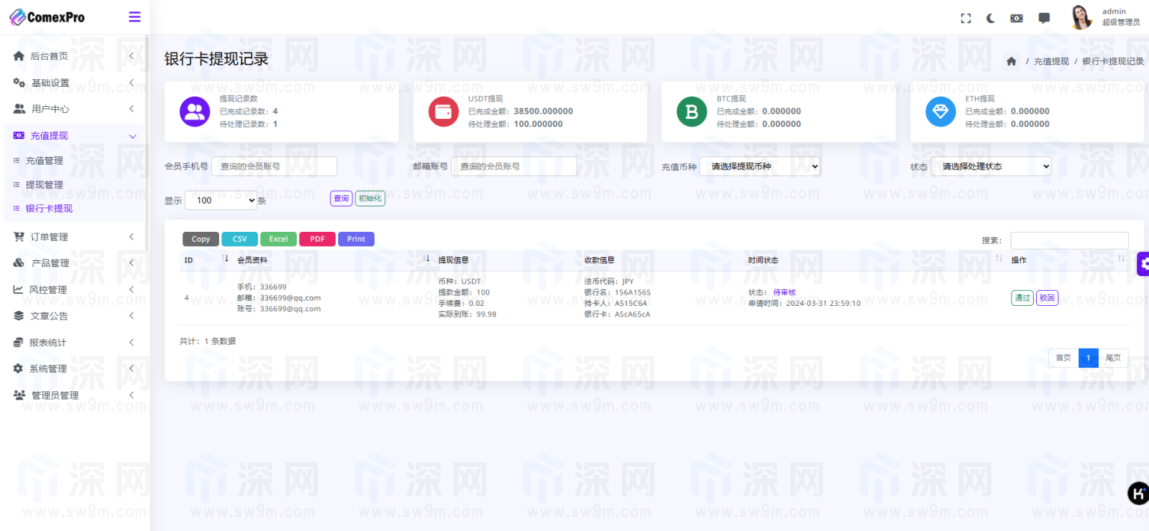Click the home icon in the breadcrumb

(1011, 61)
